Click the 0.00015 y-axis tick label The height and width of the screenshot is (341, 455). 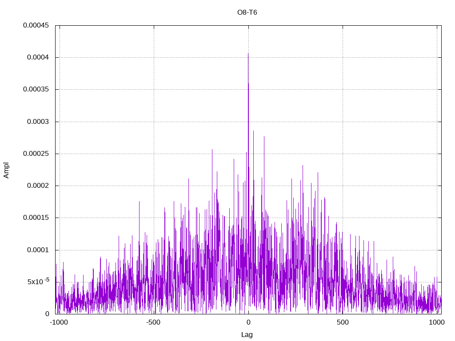tap(36, 218)
